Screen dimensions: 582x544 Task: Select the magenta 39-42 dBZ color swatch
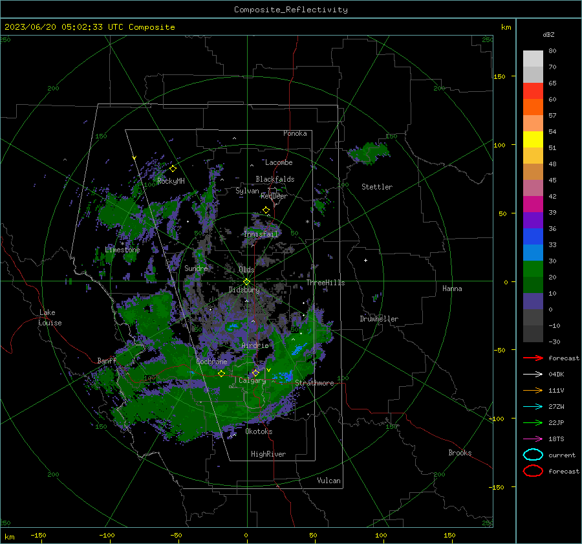pos(533,204)
